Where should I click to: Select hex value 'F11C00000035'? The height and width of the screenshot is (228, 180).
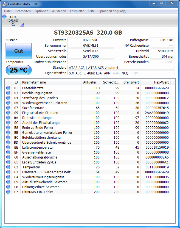pos(157,177)
